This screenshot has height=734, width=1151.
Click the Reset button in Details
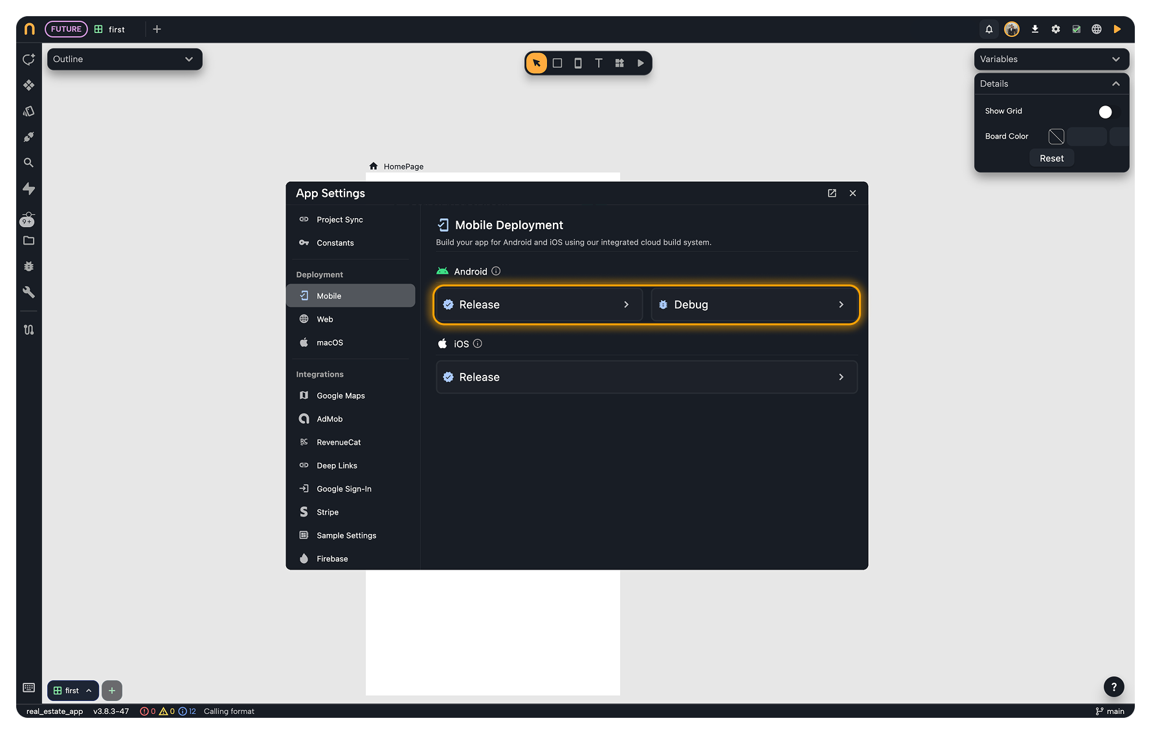pos(1051,159)
